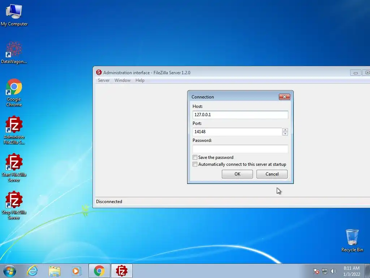Switch to Chrome in the taskbar
Screen dimensions: 370x278
point(99,271)
